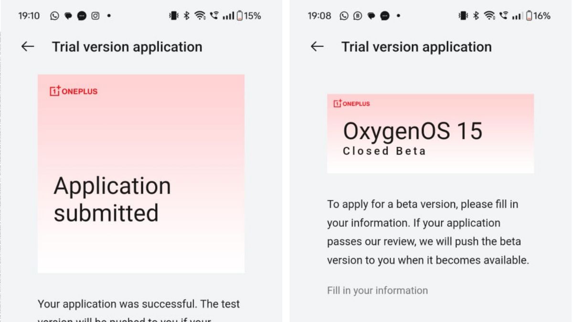Tap the WhatsApp icon beside the 19:08 clock
The image size is (573, 322).
(344, 16)
